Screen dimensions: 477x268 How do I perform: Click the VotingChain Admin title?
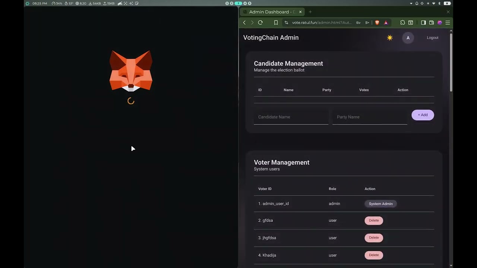point(271,38)
